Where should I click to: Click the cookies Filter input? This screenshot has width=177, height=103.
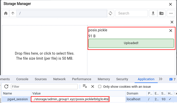44,86
